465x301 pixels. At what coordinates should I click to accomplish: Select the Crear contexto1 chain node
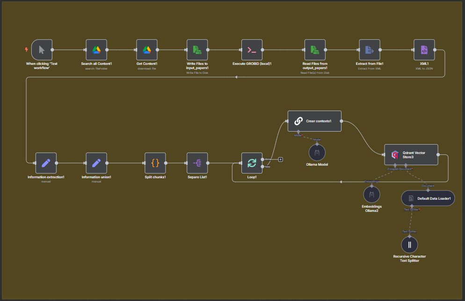(315, 121)
